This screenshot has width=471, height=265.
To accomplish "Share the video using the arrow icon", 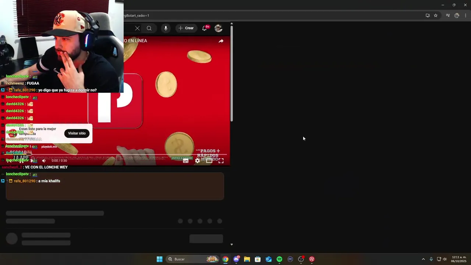I will pos(221,41).
